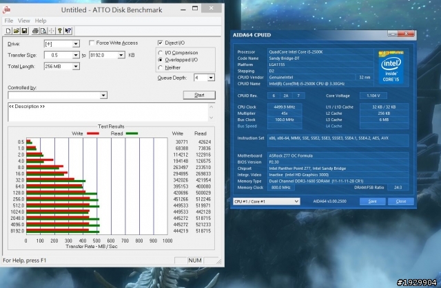Viewport: 441px width, 288px height.
Task: Click the Save floppy disk icon
Action: (x=25, y=31)
